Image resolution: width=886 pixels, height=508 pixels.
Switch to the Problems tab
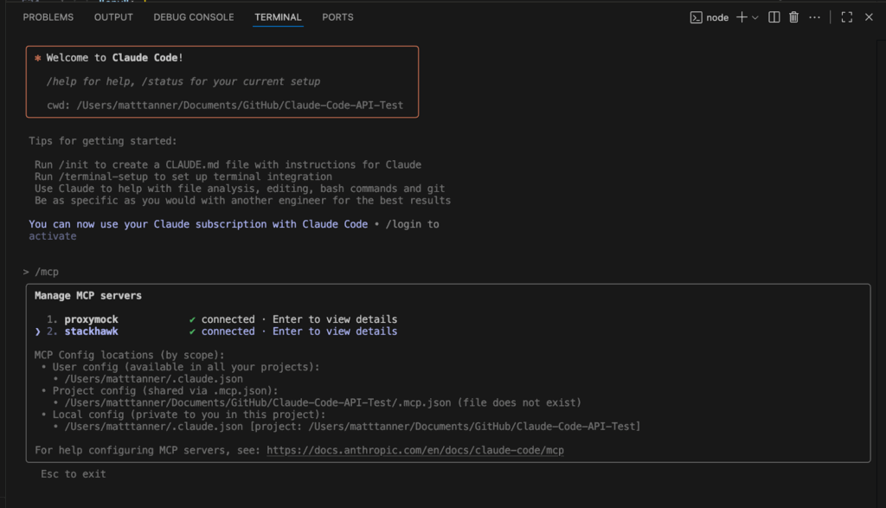(x=48, y=17)
